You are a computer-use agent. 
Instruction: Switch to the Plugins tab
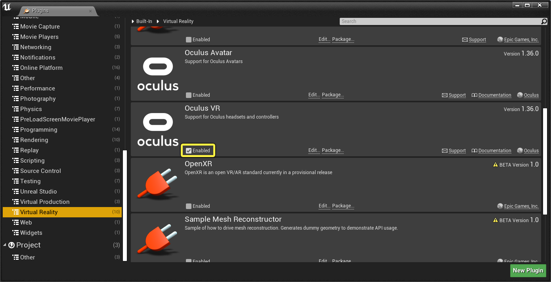click(x=57, y=11)
